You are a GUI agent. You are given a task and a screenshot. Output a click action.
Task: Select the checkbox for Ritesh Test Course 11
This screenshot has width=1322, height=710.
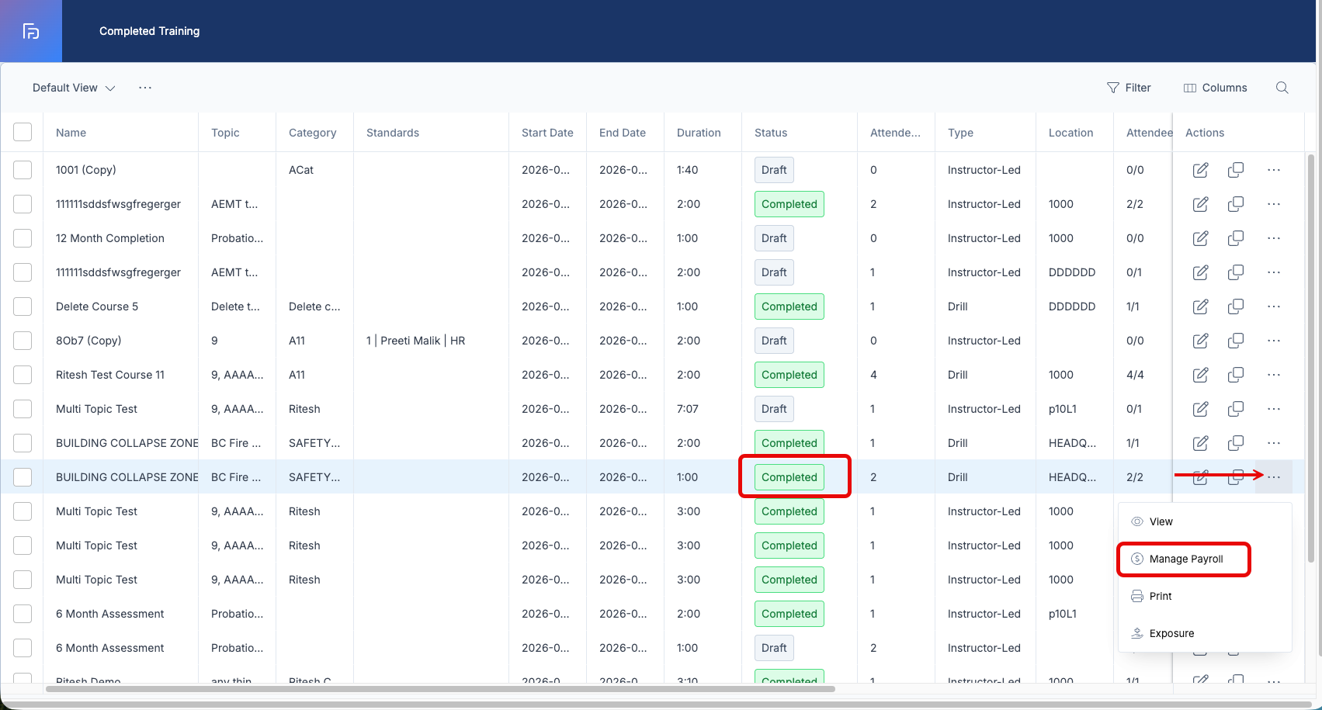[23, 375]
